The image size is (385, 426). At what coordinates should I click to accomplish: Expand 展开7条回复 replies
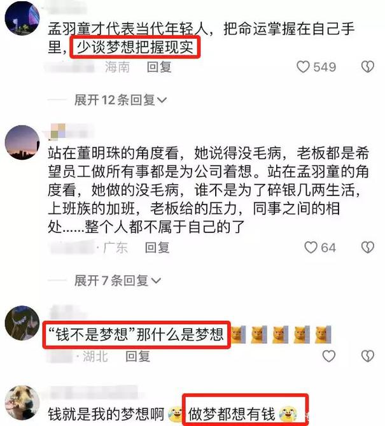[x=118, y=280]
